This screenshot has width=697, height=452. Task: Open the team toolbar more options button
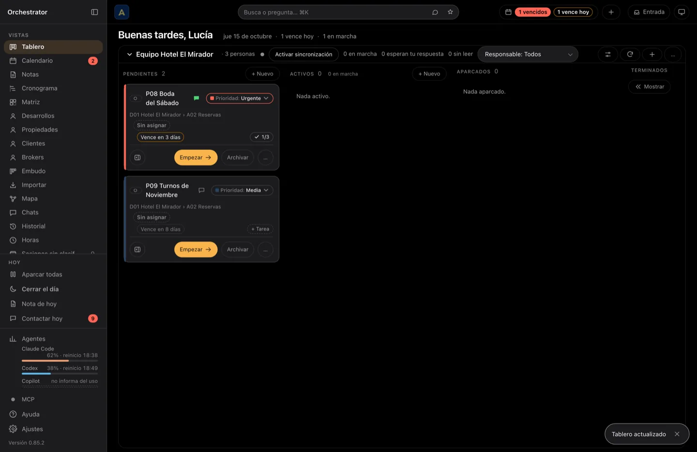click(673, 54)
